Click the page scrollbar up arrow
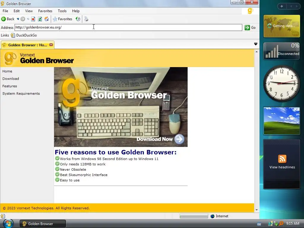This screenshot has width=304, height=228. click(256, 52)
